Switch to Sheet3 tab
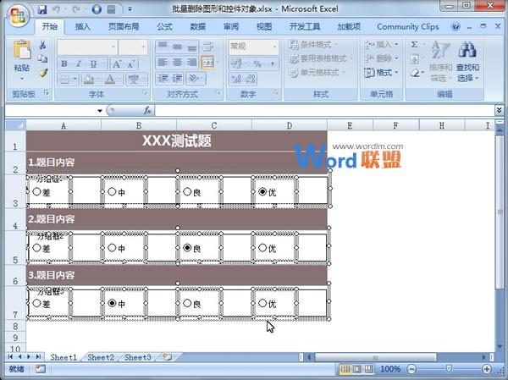Image resolution: width=508 pixels, height=380 pixels. click(x=138, y=357)
